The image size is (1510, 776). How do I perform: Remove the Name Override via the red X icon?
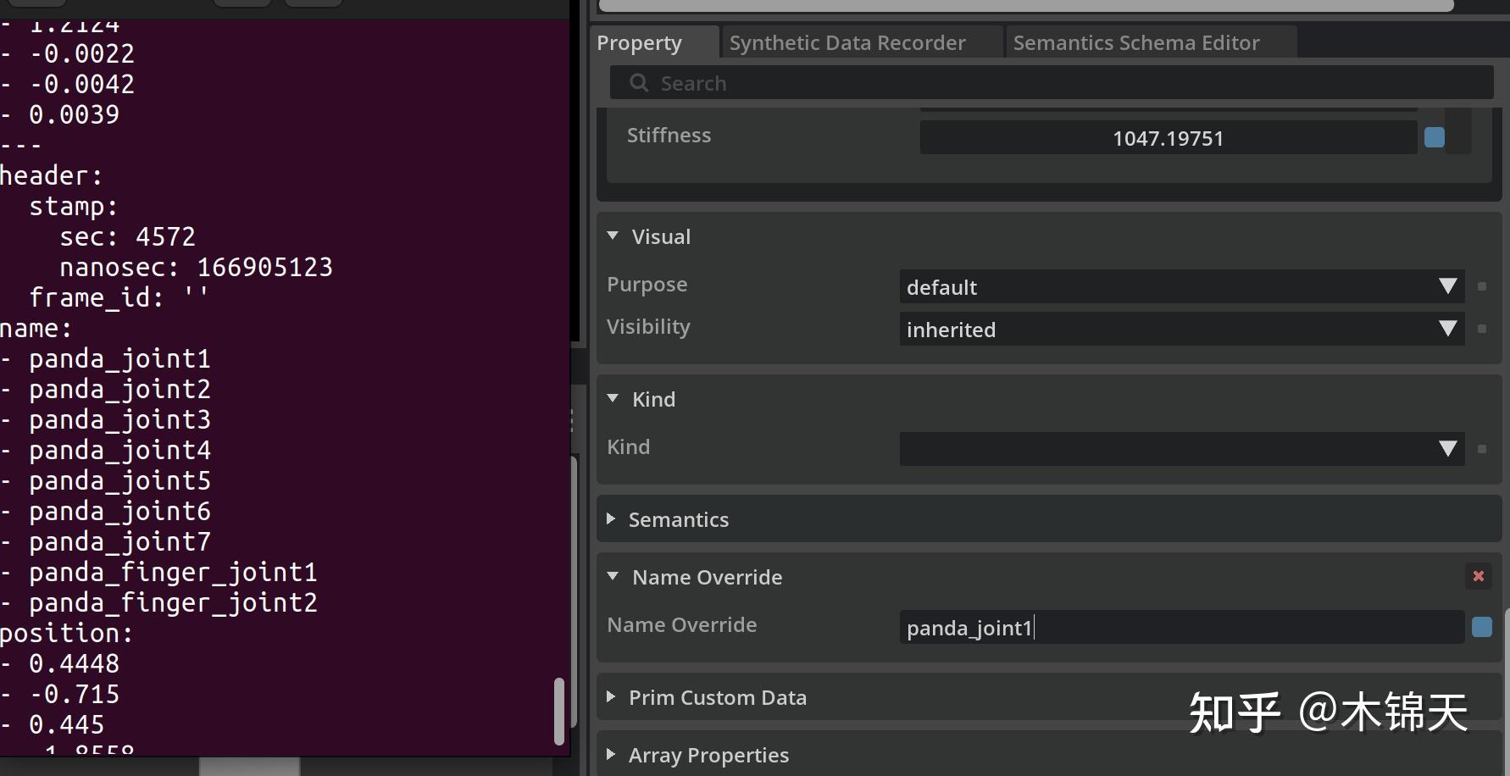(1478, 576)
